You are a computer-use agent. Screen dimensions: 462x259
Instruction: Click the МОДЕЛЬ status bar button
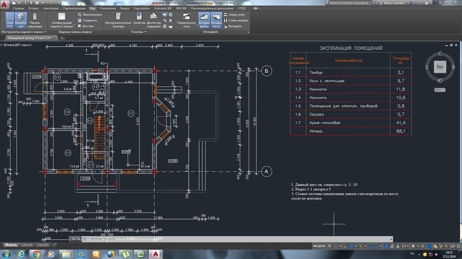tap(319, 246)
